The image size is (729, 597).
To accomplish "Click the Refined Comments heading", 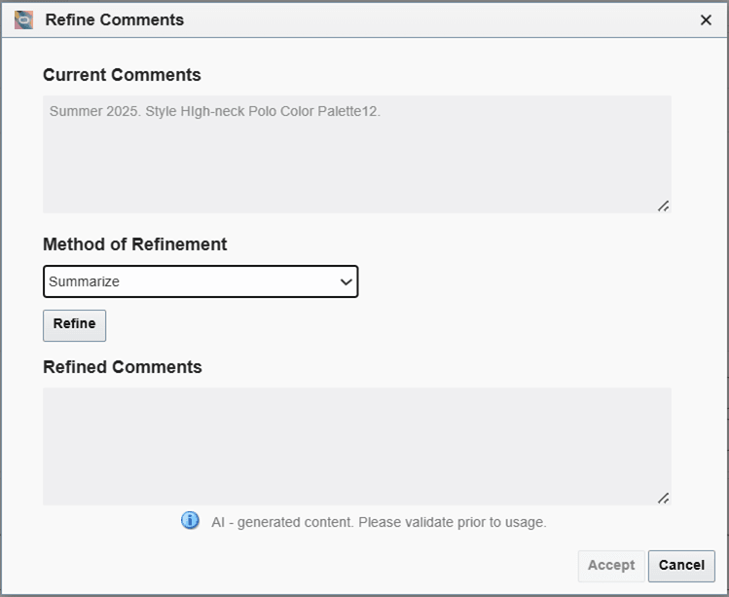I will [x=123, y=367].
